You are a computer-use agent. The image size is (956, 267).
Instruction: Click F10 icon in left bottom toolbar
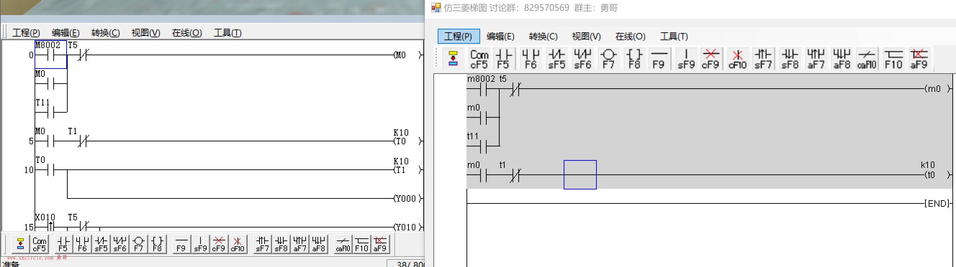point(361,244)
